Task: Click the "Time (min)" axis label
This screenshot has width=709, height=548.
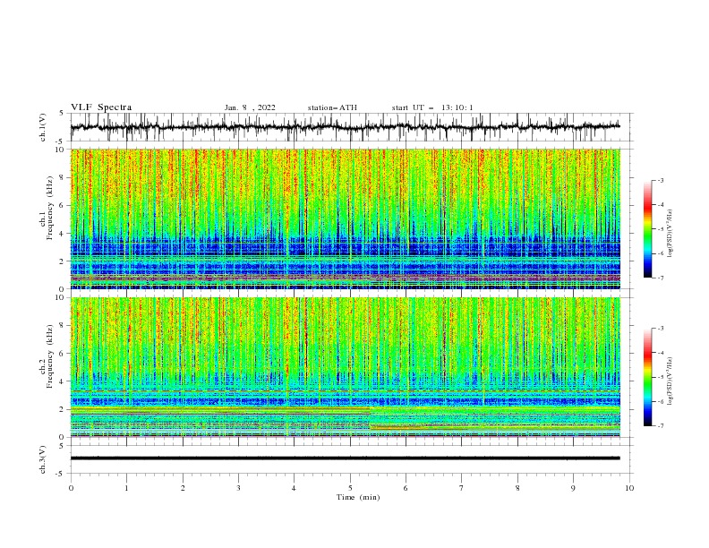Action: coord(358,497)
